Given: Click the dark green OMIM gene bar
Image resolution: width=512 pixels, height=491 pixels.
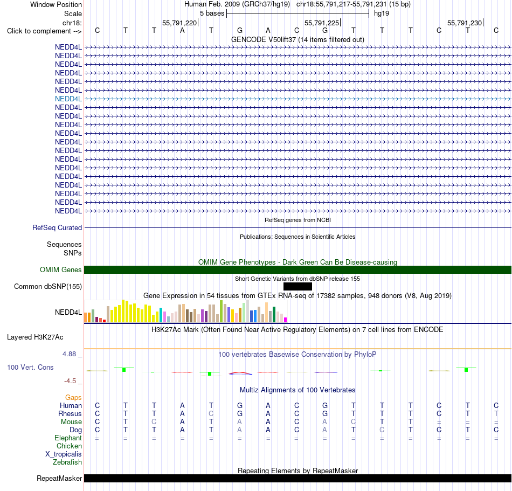Looking at the screenshot, I should [298, 269].
